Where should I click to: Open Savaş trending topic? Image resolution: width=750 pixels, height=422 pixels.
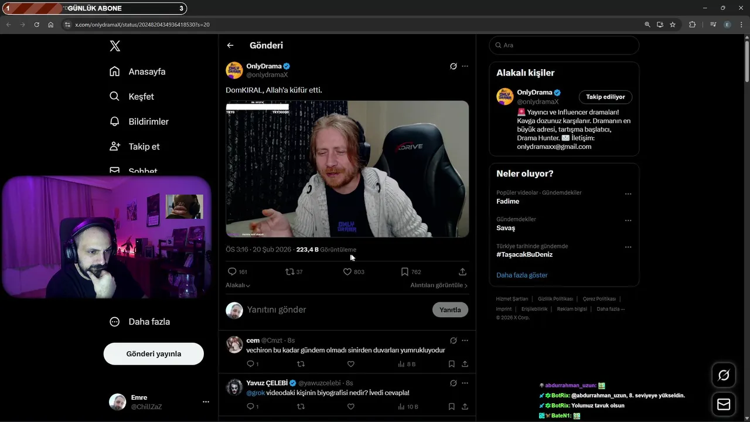(x=506, y=228)
